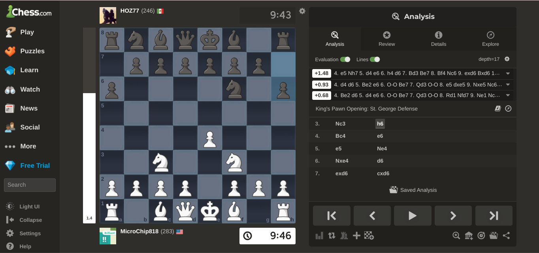This screenshot has width=539, height=253.
Task: Expand the +1.48 engine line
Action: (x=508, y=73)
